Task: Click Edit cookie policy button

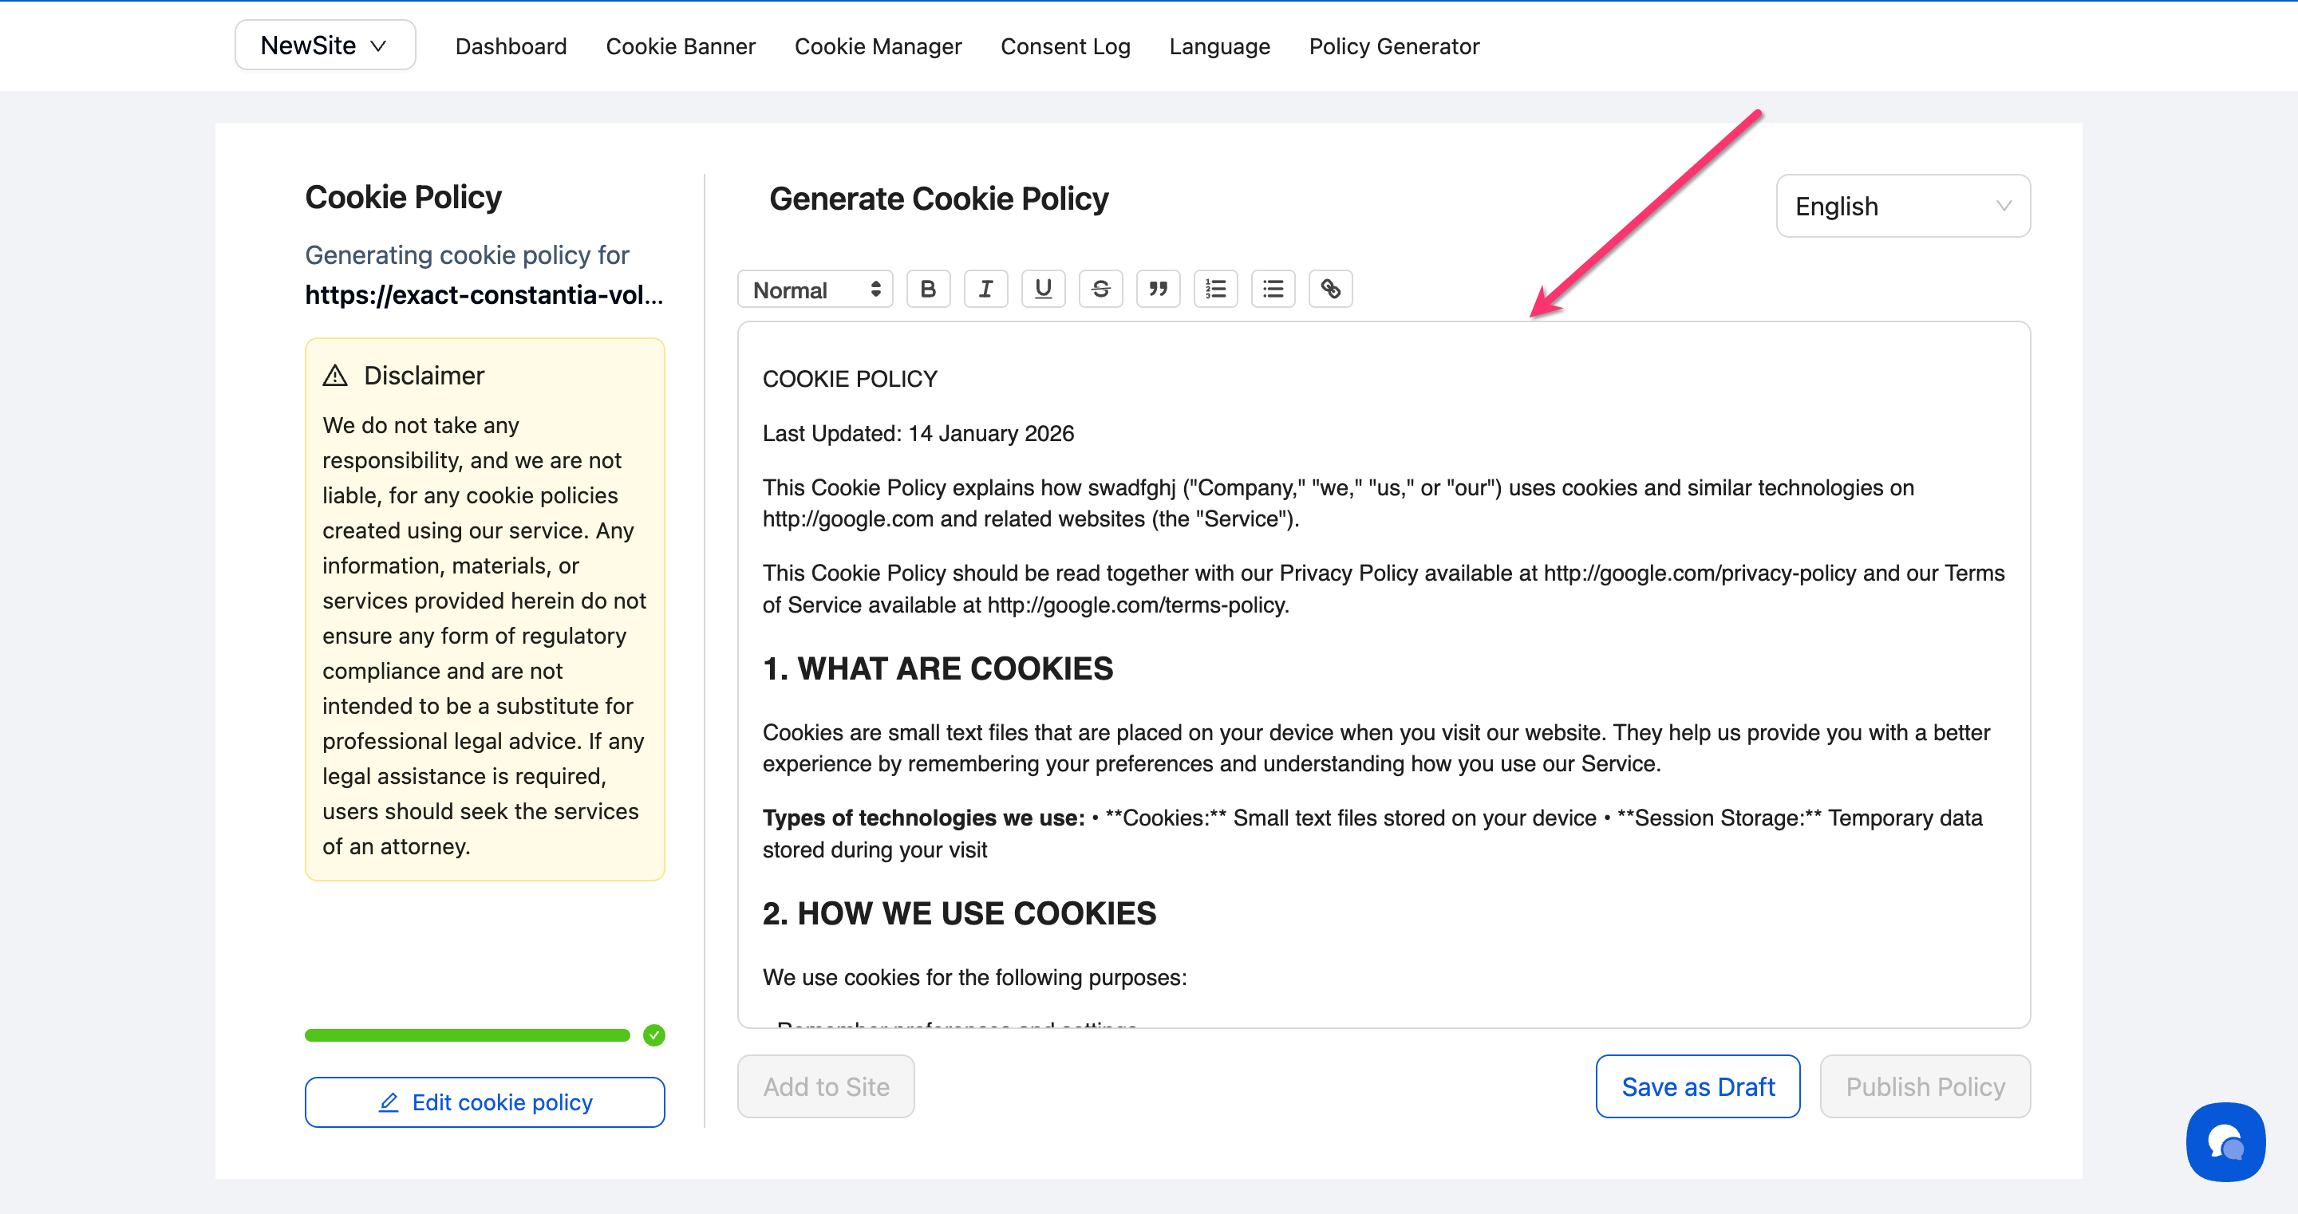Action: pyautogui.click(x=484, y=1102)
